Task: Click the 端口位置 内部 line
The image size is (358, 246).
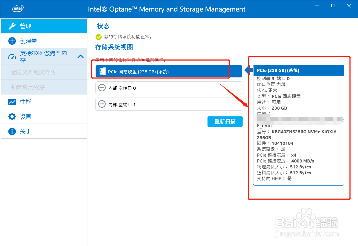Action: [x=271, y=84]
